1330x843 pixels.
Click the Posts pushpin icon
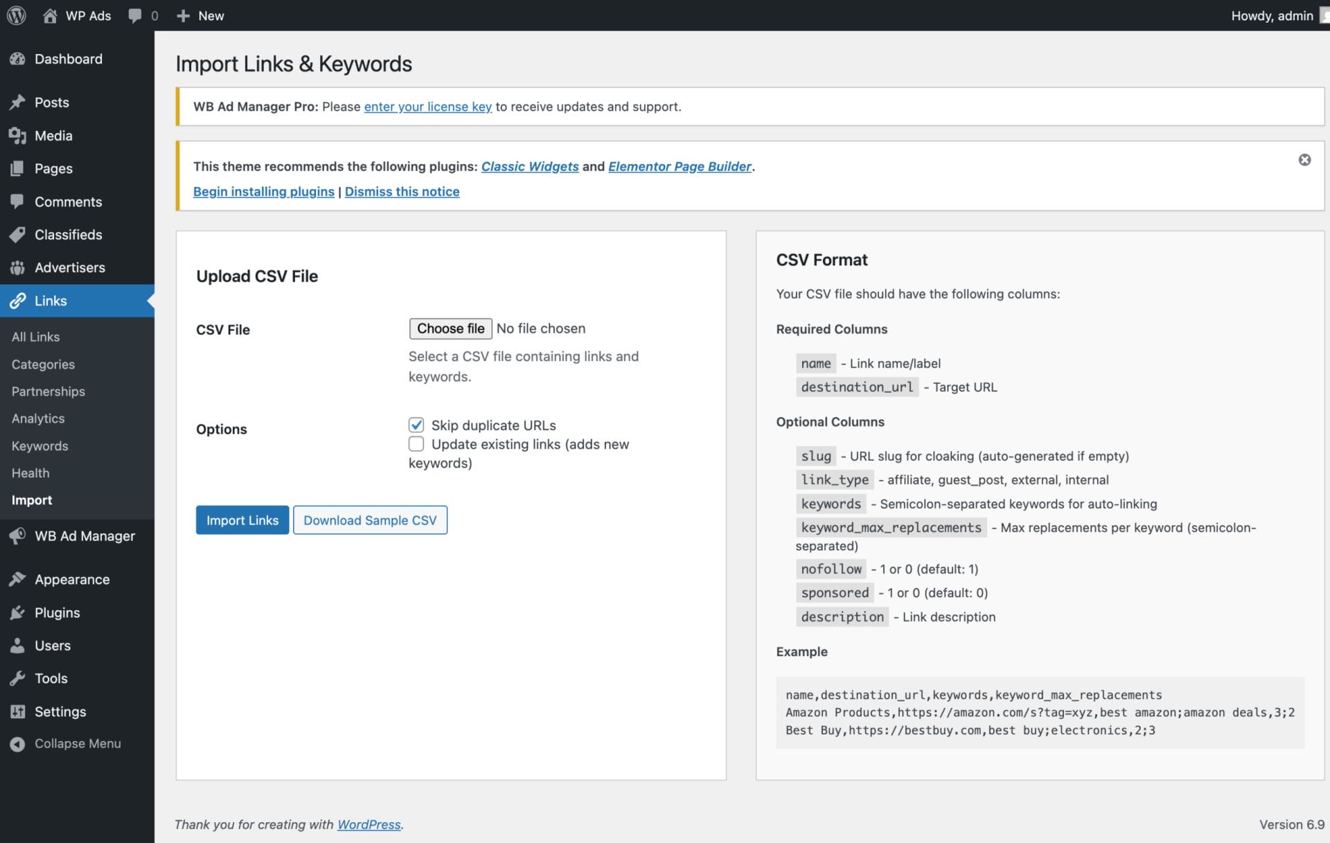coord(18,103)
